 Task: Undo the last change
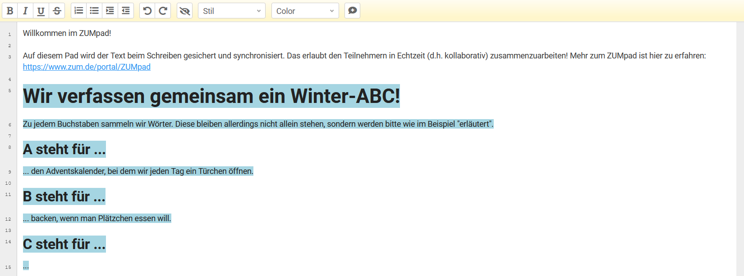pos(147,11)
